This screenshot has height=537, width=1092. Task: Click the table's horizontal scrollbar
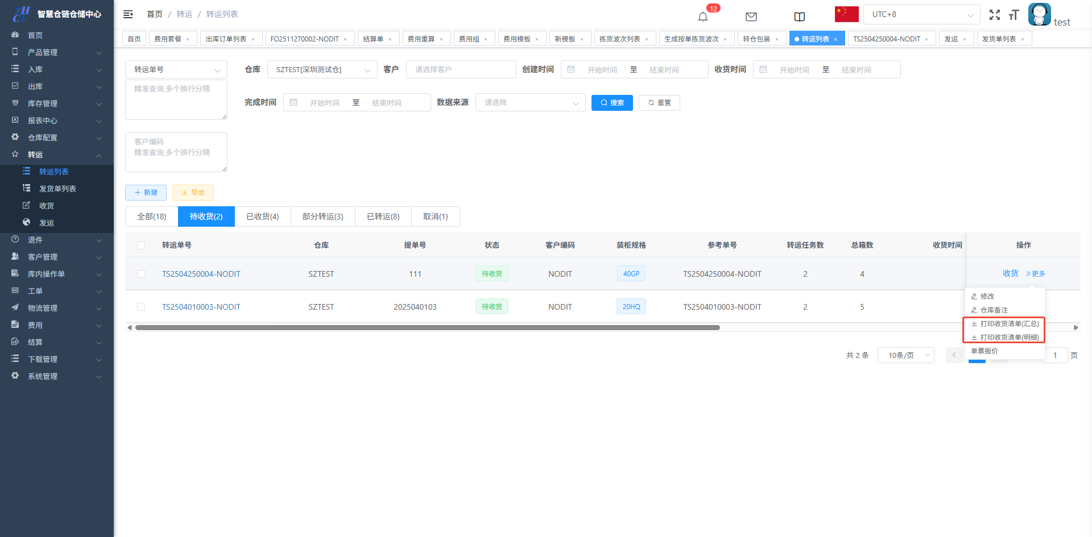click(427, 327)
